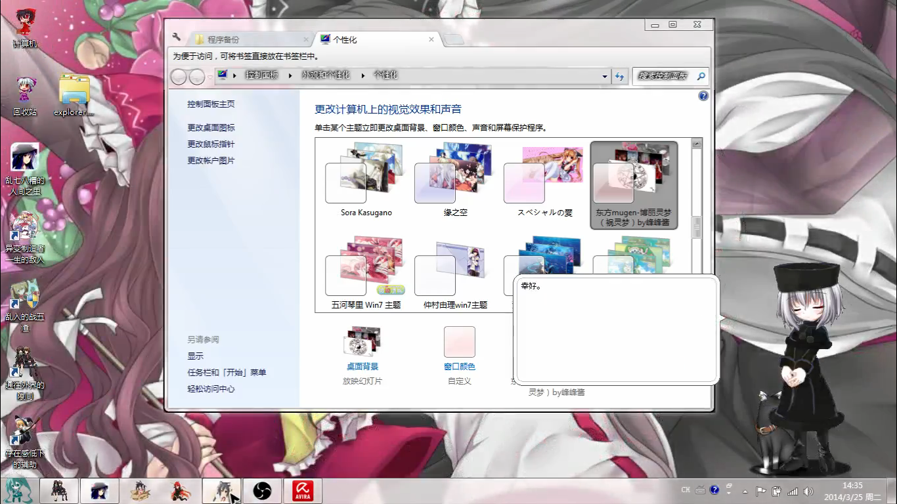Click the OBS icon in the taskbar
The width and height of the screenshot is (897, 504).
coord(262,491)
